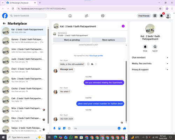The image size is (175, 140).
Task: Open Catt conversation
Action: coord(23,100)
